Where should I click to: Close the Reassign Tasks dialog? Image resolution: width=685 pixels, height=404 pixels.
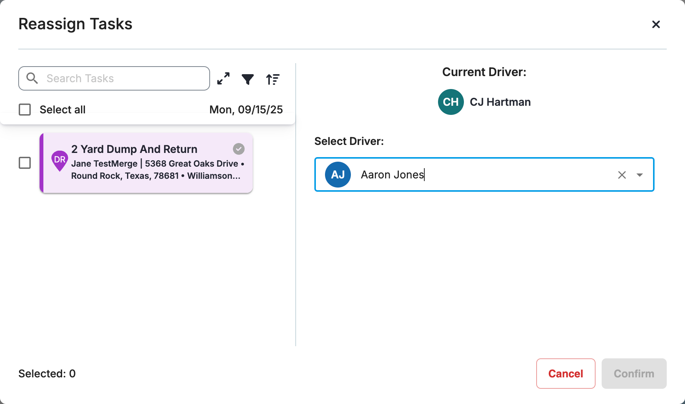[656, 24]
